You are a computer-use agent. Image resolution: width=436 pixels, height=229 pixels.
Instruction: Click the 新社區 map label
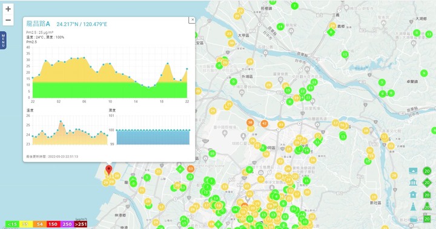[x=375, y=203]
